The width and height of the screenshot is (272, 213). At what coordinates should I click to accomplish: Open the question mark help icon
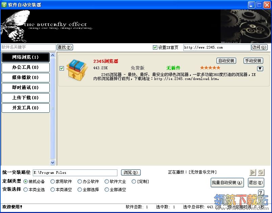coord(261,193)
